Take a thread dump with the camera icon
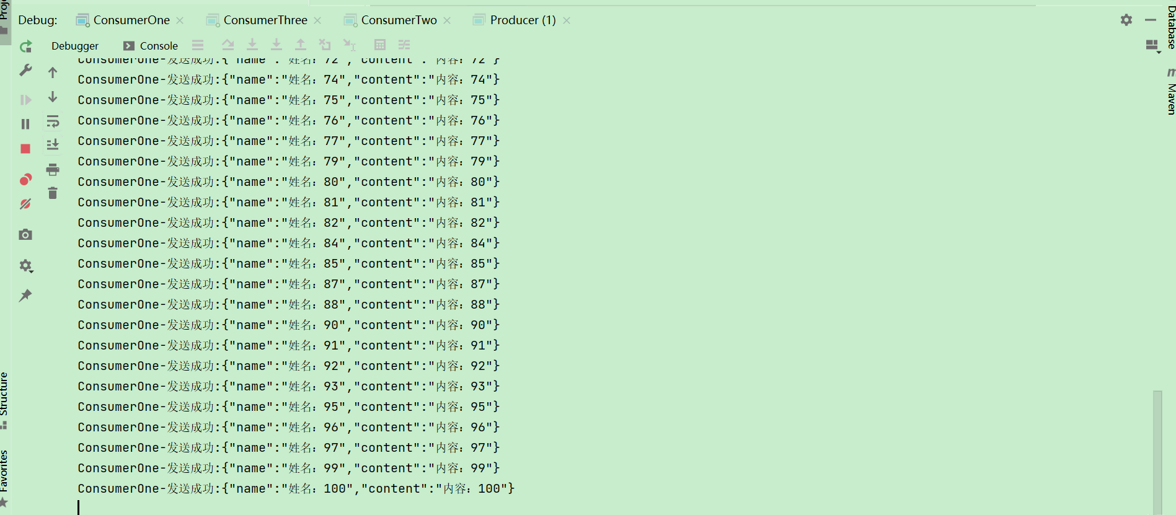The image size is (1176, 515). tap(25, 234)
